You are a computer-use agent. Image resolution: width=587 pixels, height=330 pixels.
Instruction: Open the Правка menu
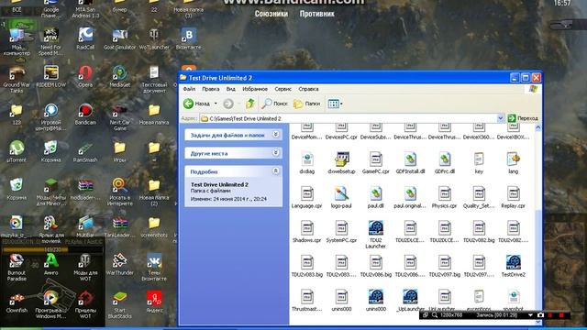click(210, 89)
